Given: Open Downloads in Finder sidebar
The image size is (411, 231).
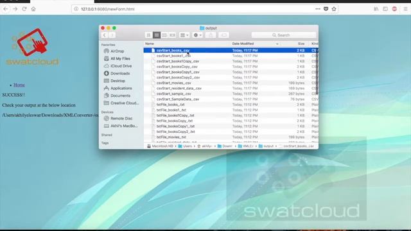Looking at the screenshot, I should [x=120, y=73].
